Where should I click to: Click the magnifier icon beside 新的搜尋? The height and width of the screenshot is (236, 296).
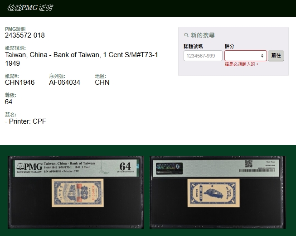(186, 35)
